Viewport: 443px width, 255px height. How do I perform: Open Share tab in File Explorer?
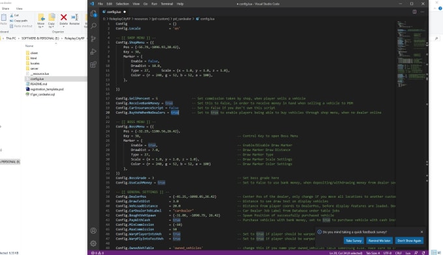click(5, 8)
